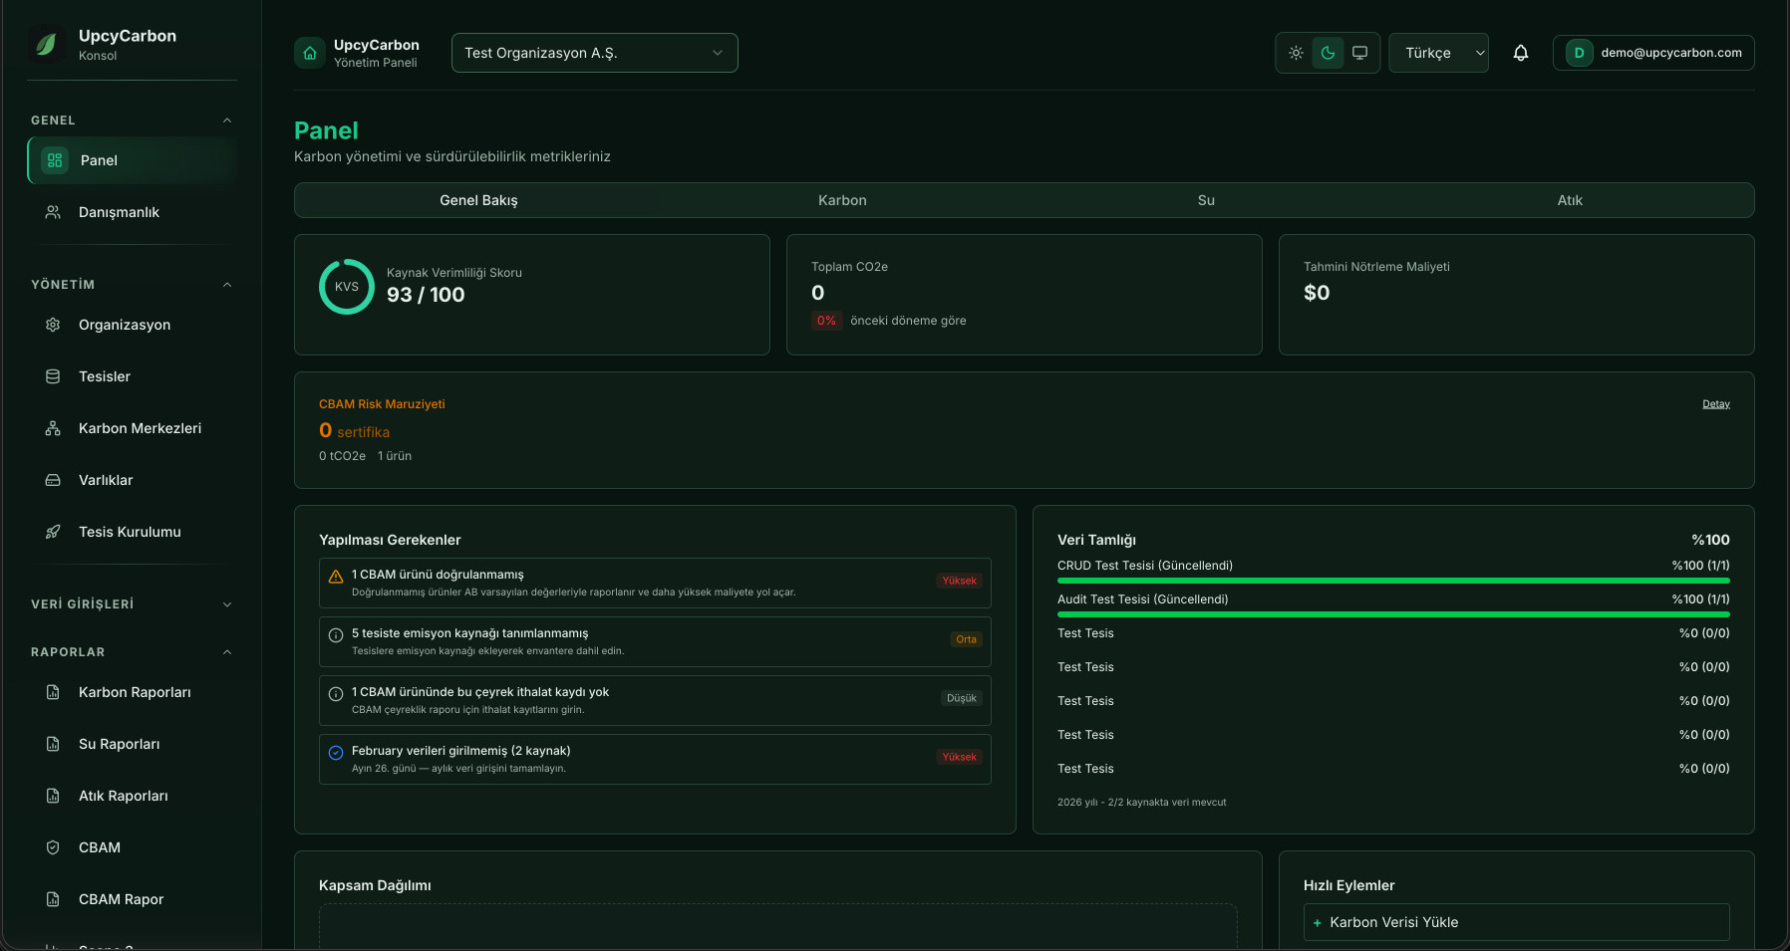
Task: Open the 1 CBAM ürününde bu çeyrek ithalat item
Action: [x=655, y=700]
